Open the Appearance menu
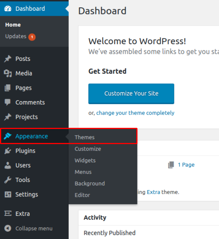The width and height of the screenshot is (219, 239). tap(34, 136)
